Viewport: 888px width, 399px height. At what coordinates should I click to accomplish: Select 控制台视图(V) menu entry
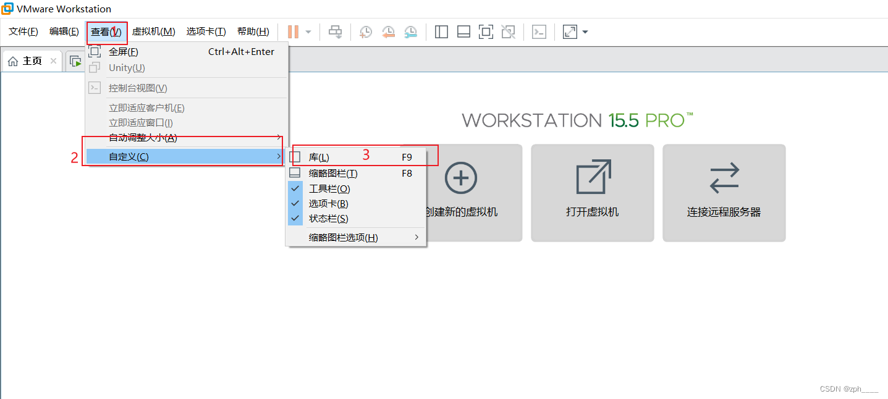click(x=187, y=88)
